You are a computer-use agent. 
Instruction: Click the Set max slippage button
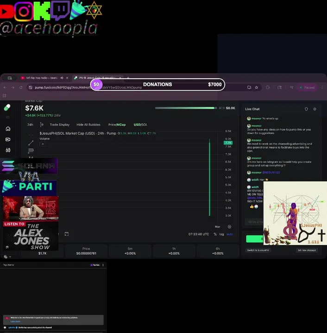click(x=307, y=250)
